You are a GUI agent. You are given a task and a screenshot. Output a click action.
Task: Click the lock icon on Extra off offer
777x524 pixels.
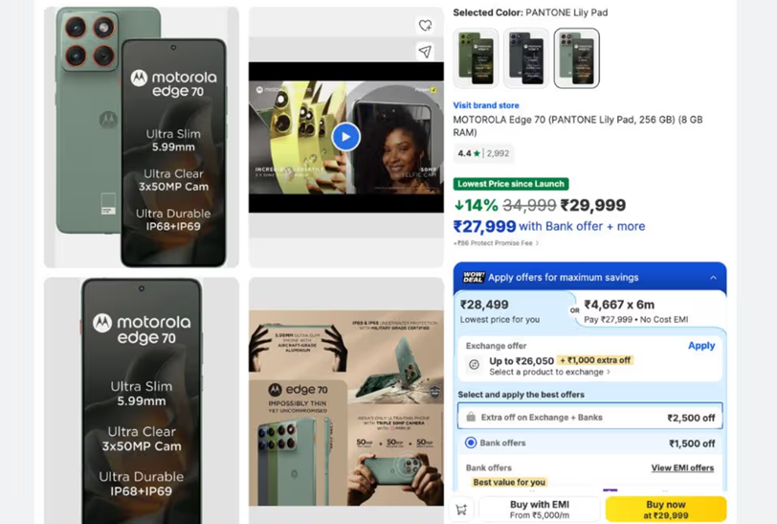471,418
